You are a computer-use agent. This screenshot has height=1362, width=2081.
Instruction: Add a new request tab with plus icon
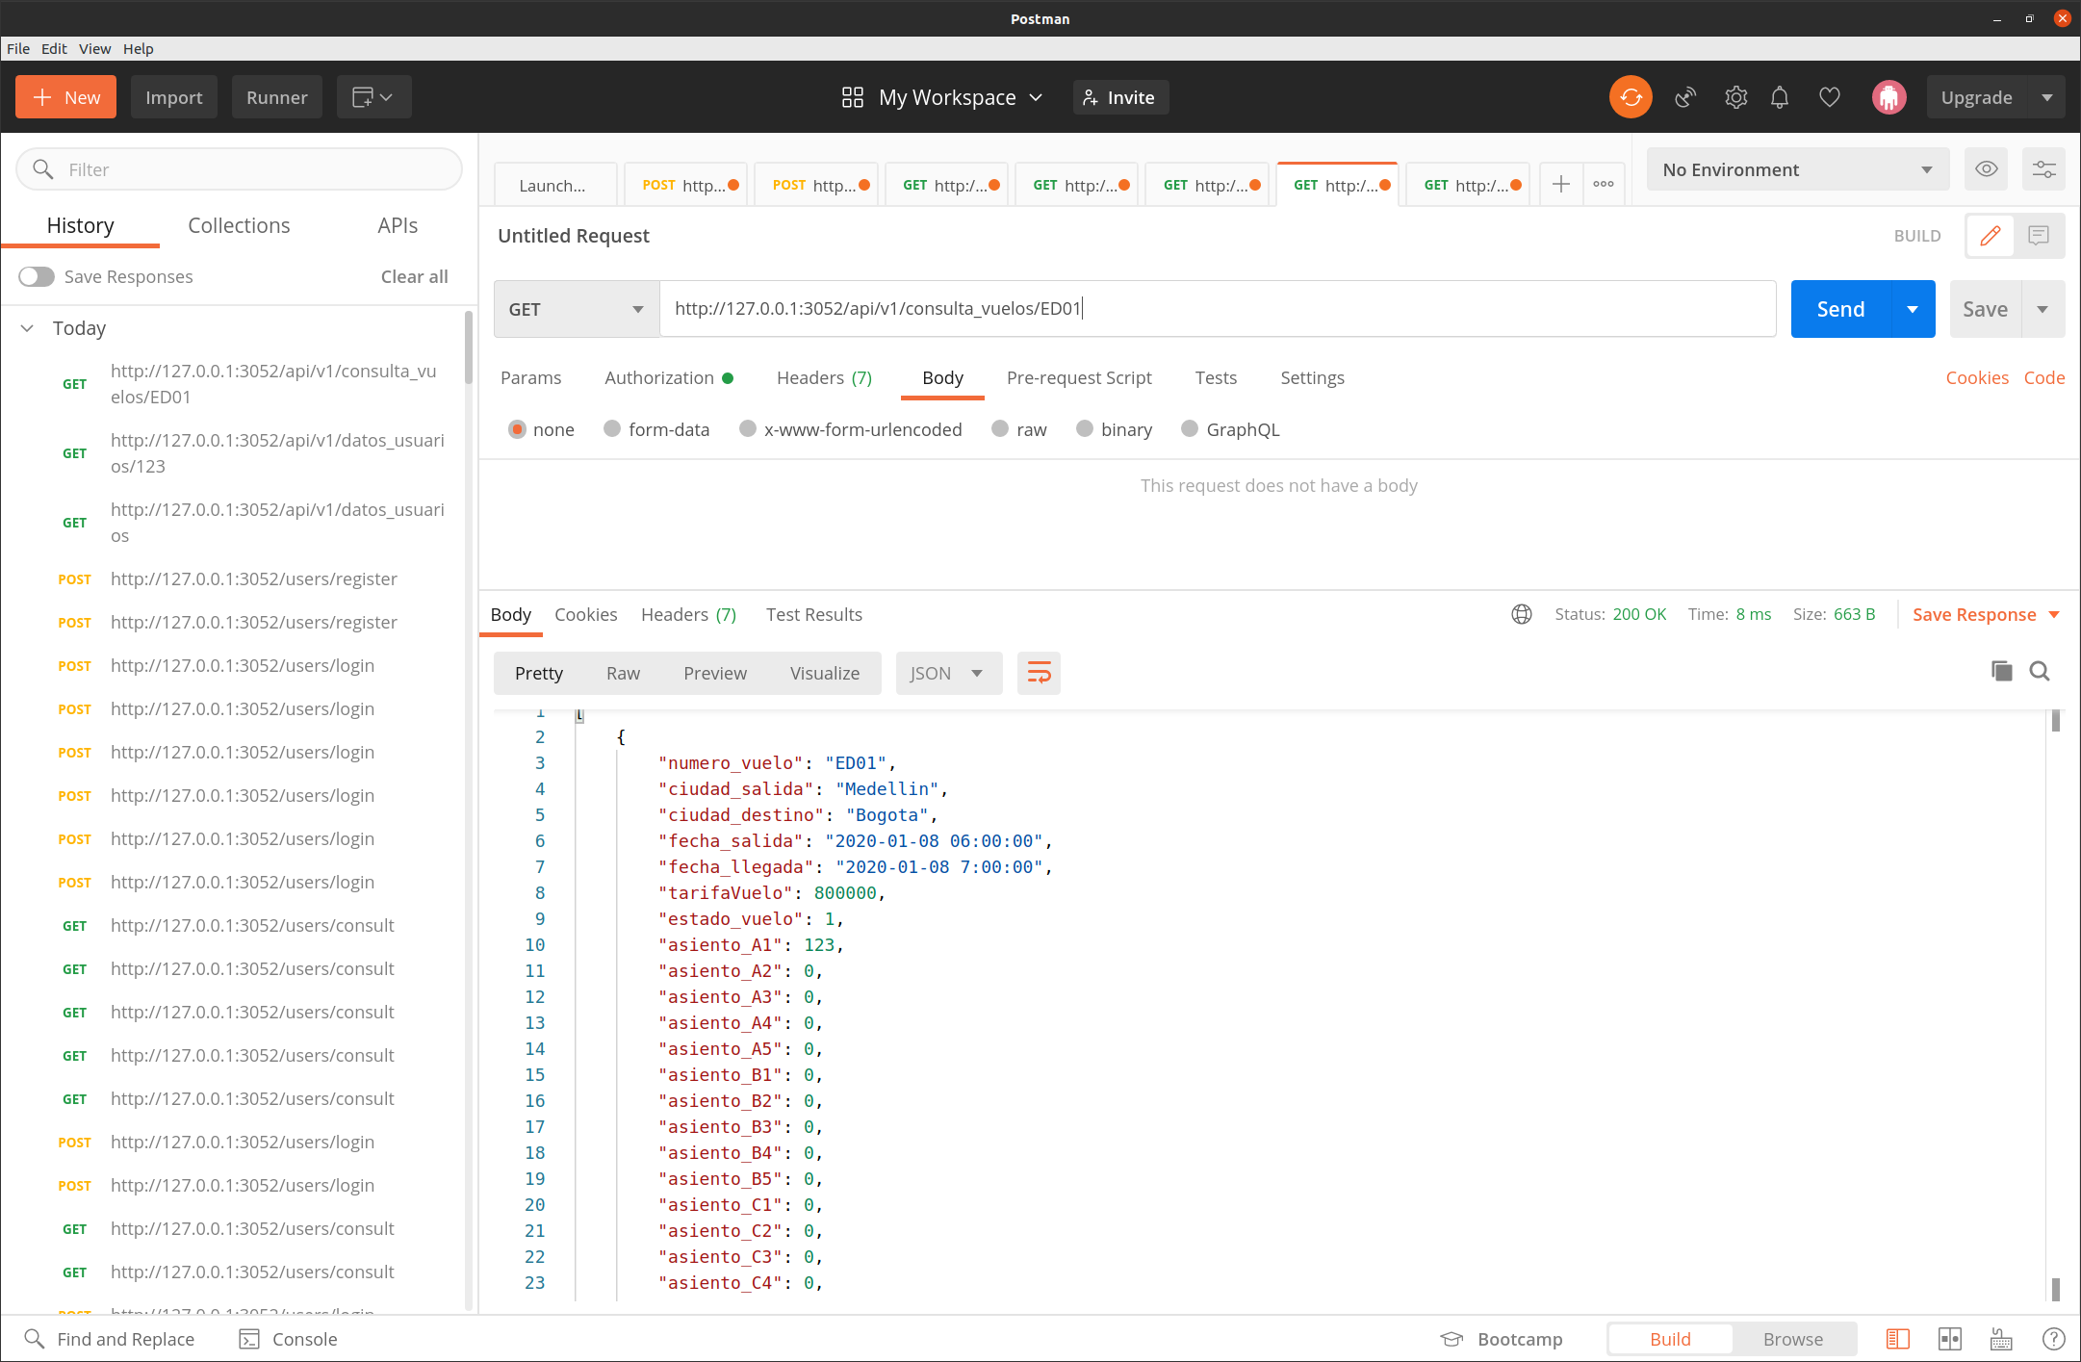point(1561,184)
